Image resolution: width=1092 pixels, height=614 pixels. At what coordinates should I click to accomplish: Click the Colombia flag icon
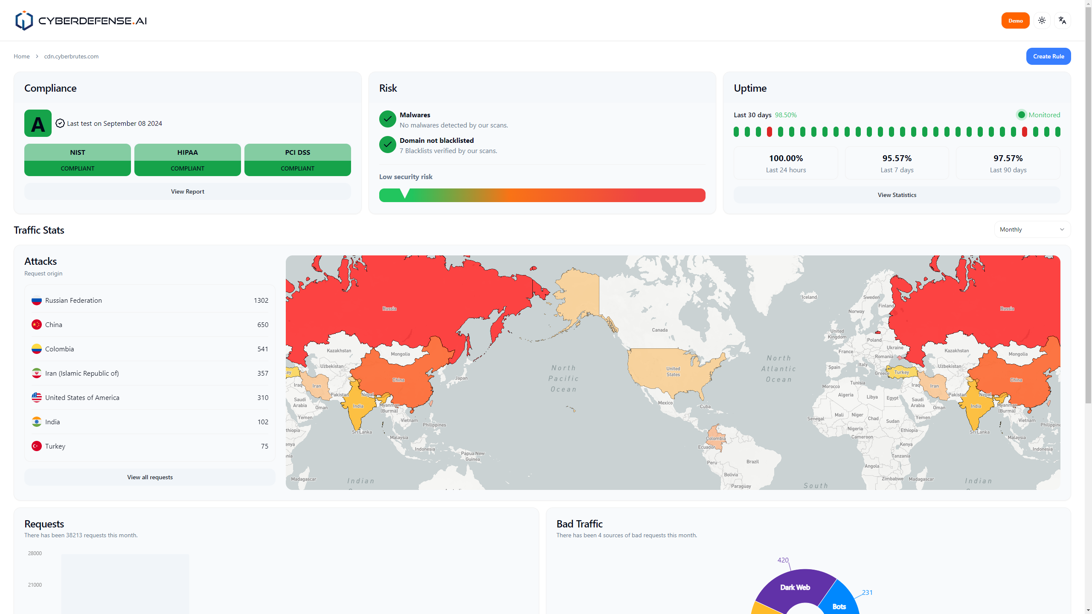point(37,349)
